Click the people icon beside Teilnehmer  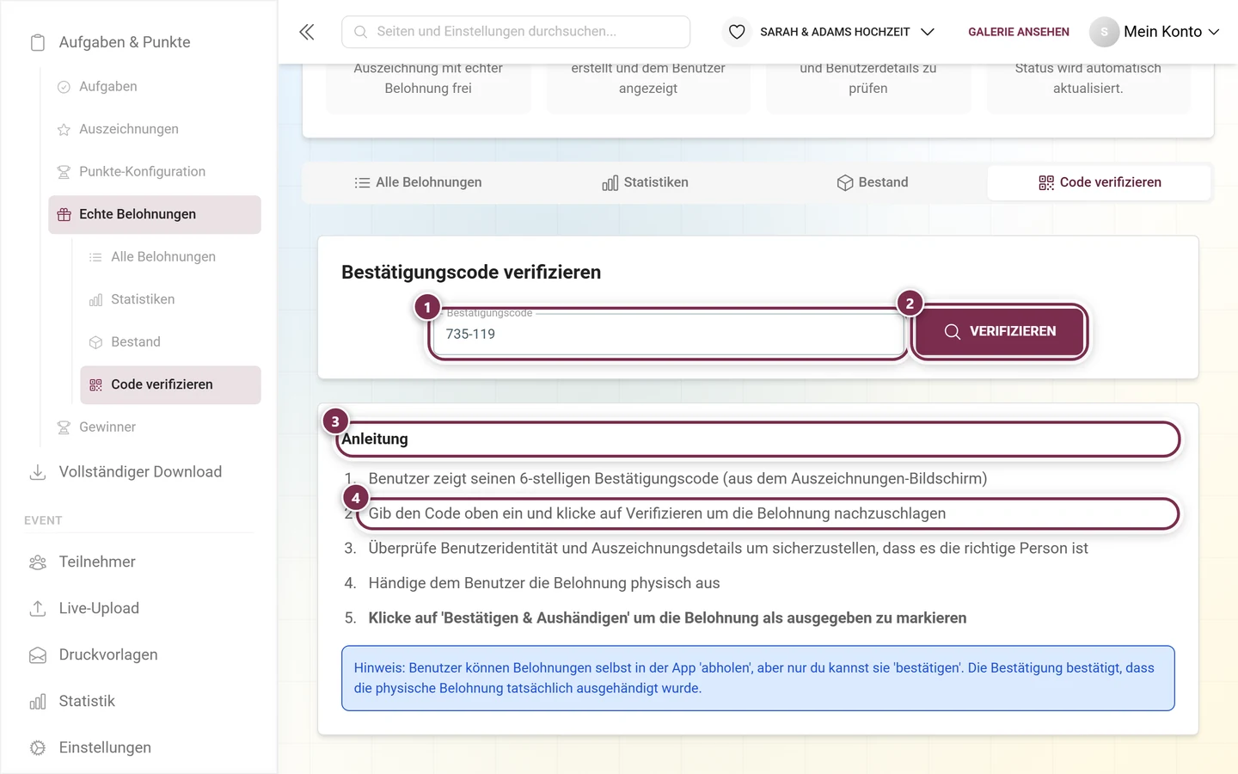38,562
